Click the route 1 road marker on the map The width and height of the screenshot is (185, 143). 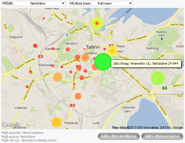tap(165, 88)
